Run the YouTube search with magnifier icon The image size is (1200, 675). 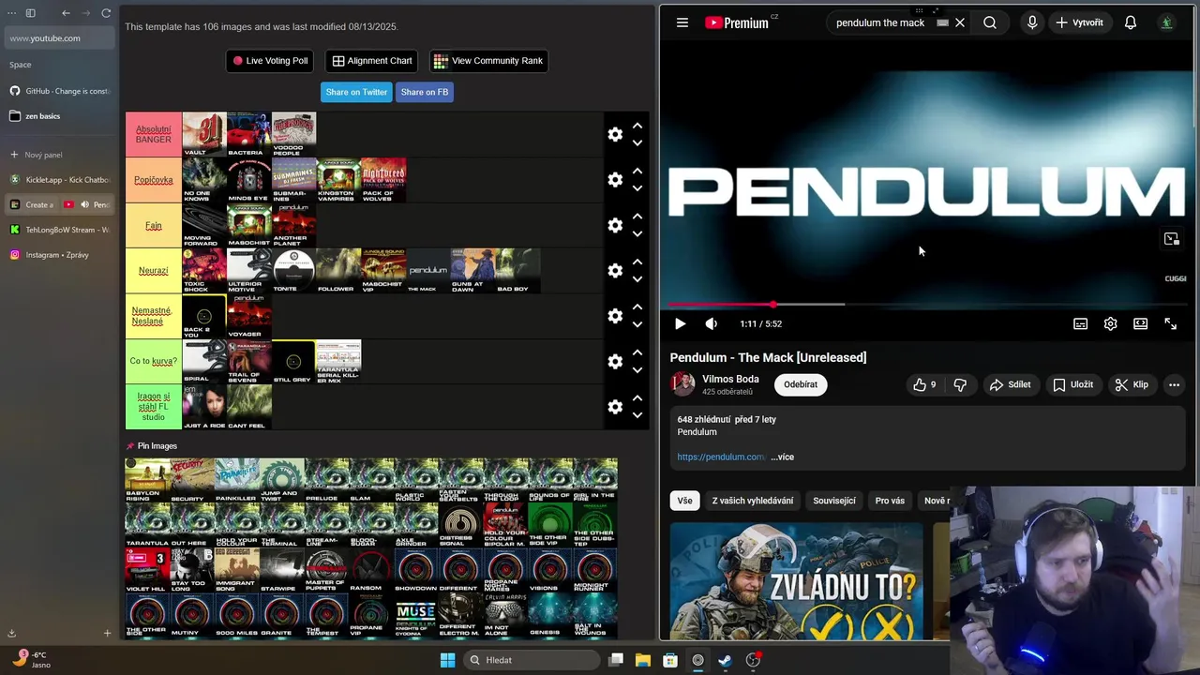(x=990, y=22)
